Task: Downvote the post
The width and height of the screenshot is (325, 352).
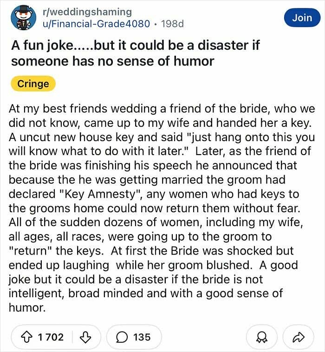Action: click(85, 337)
